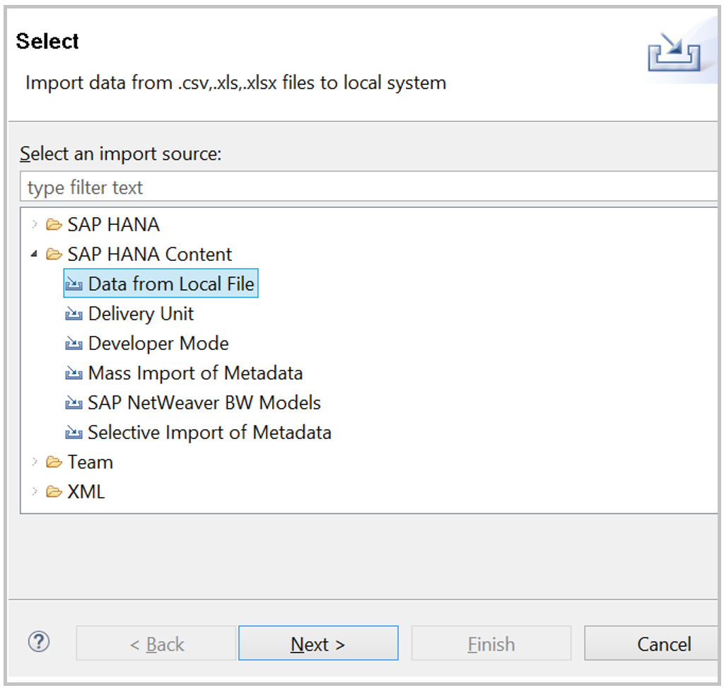Viewport: 724px width, 688px height.
Task: Click the import icon beside Data from Local File
Action: (x=74, y=284)
